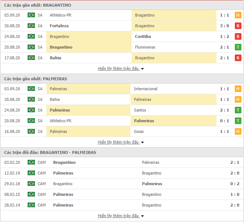Viewport: 244px width, 222px height.
Task: Expand more matches under the Palmeiras section
Action: coord(121,142)
